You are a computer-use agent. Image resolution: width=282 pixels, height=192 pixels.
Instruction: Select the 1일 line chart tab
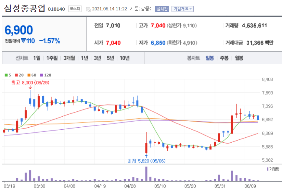(37, 58)
